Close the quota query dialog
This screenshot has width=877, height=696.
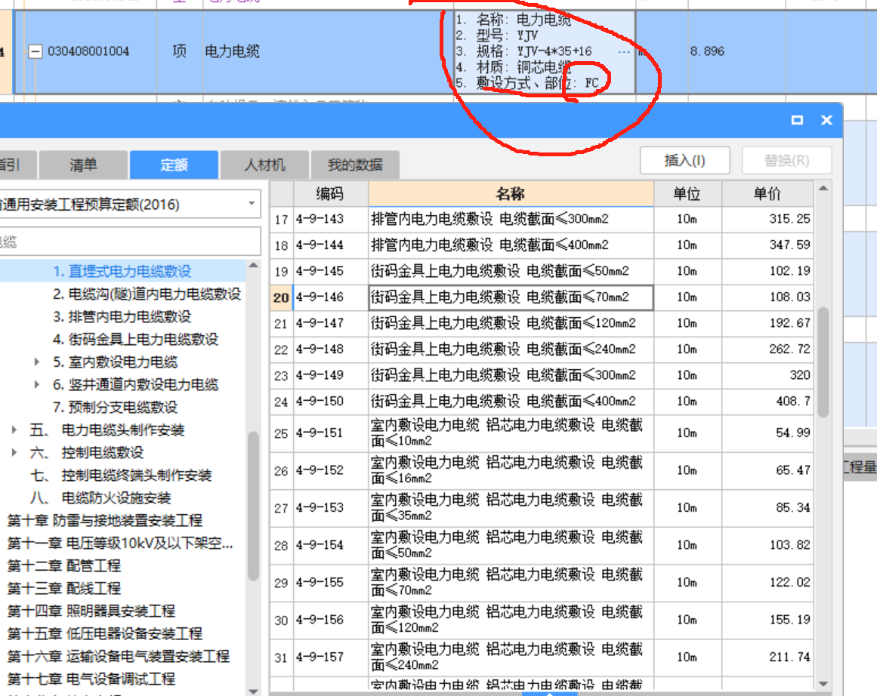(x=826, y=119)
